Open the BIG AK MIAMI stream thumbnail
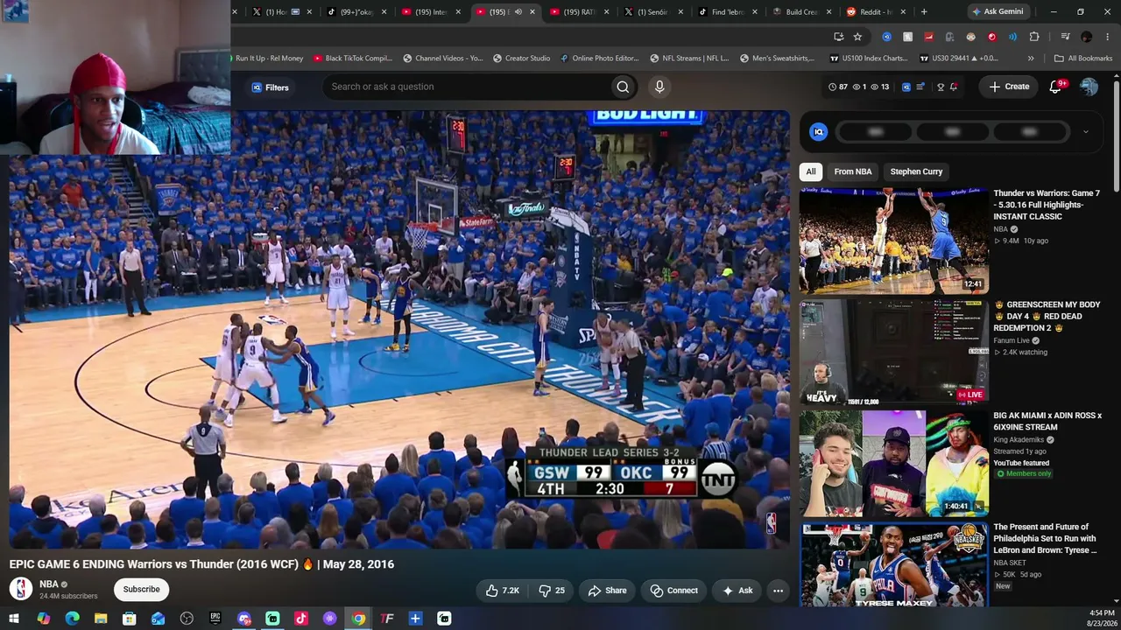 click(893, 463)
